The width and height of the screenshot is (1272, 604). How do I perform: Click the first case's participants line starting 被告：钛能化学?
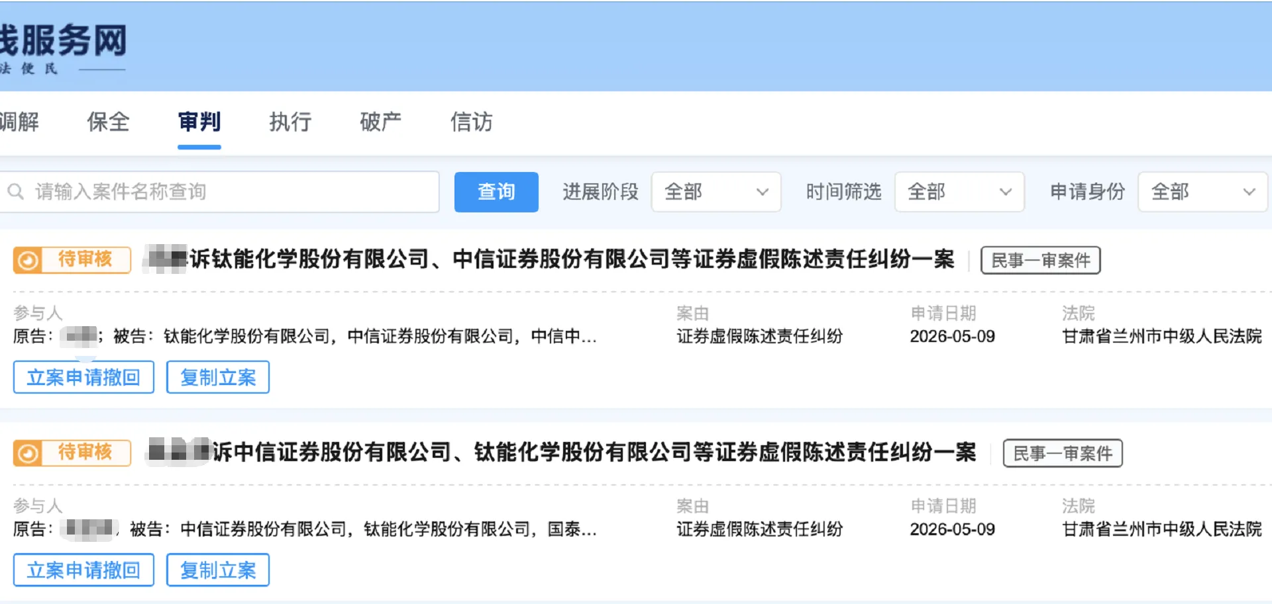pos(355,336)
